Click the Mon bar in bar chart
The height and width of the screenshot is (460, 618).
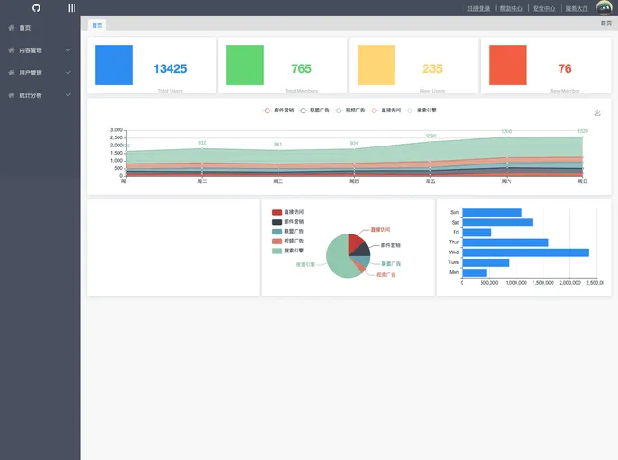pos(474,272)
